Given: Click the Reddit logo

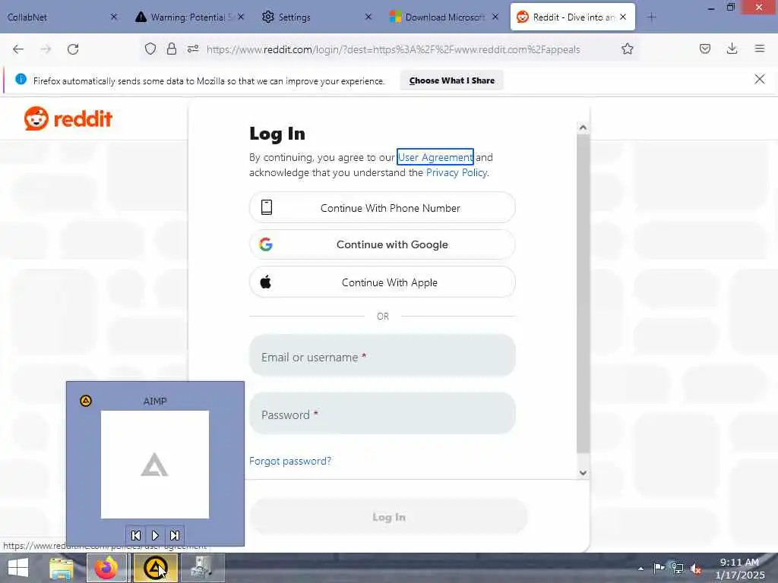Looking at the screenshot, I should (x=68, y=118).
